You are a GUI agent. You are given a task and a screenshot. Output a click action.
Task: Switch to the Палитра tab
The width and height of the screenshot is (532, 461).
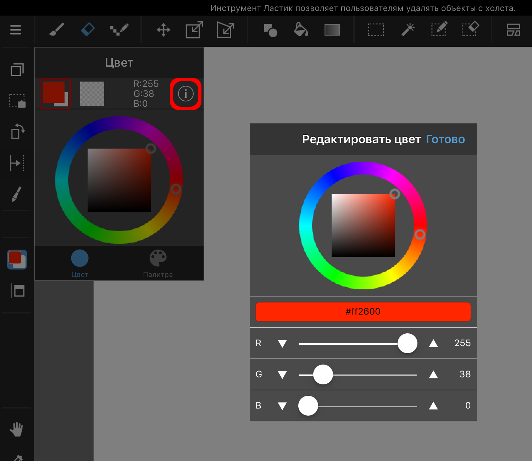click(158, 264)
